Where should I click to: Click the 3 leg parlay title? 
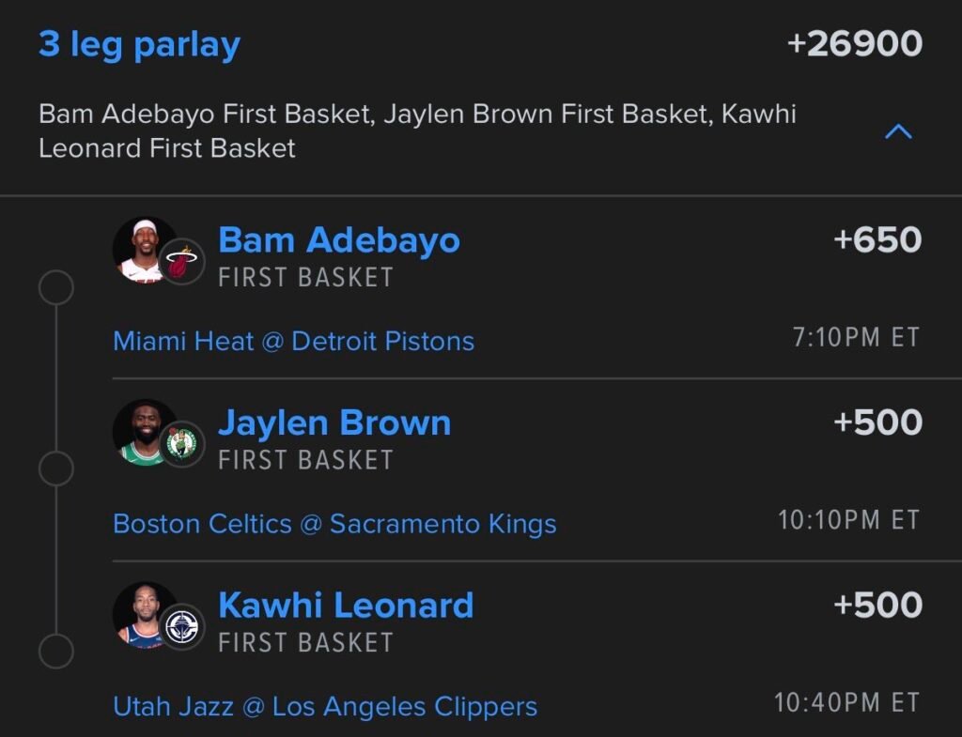pos(139,44)
